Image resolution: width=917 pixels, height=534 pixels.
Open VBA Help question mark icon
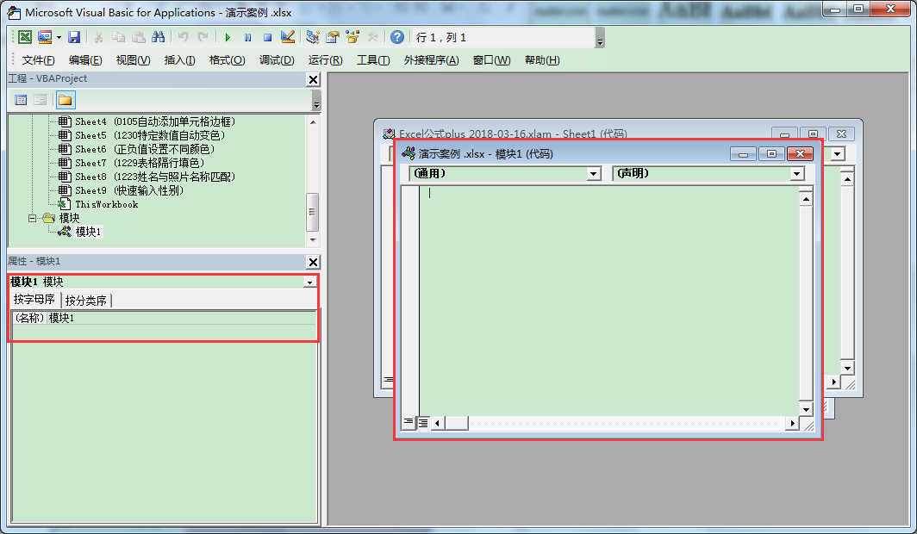coord(397,37)
